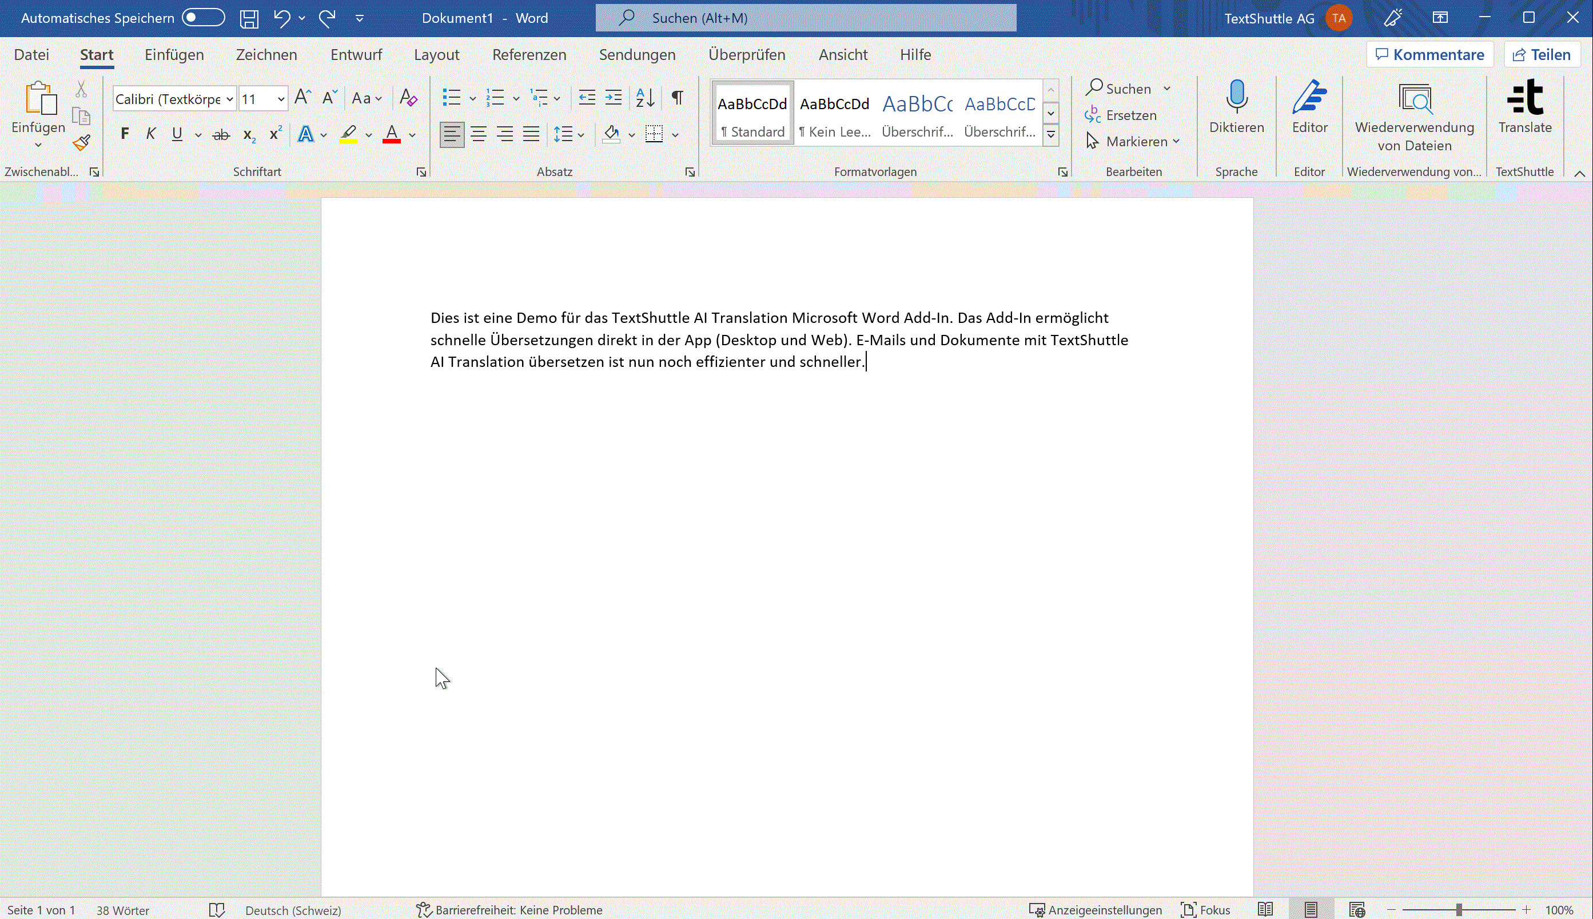Screen dimensions: 1593x919
Task: Set left text alignment
Action: pyautogui.click(x=452, y=134)
